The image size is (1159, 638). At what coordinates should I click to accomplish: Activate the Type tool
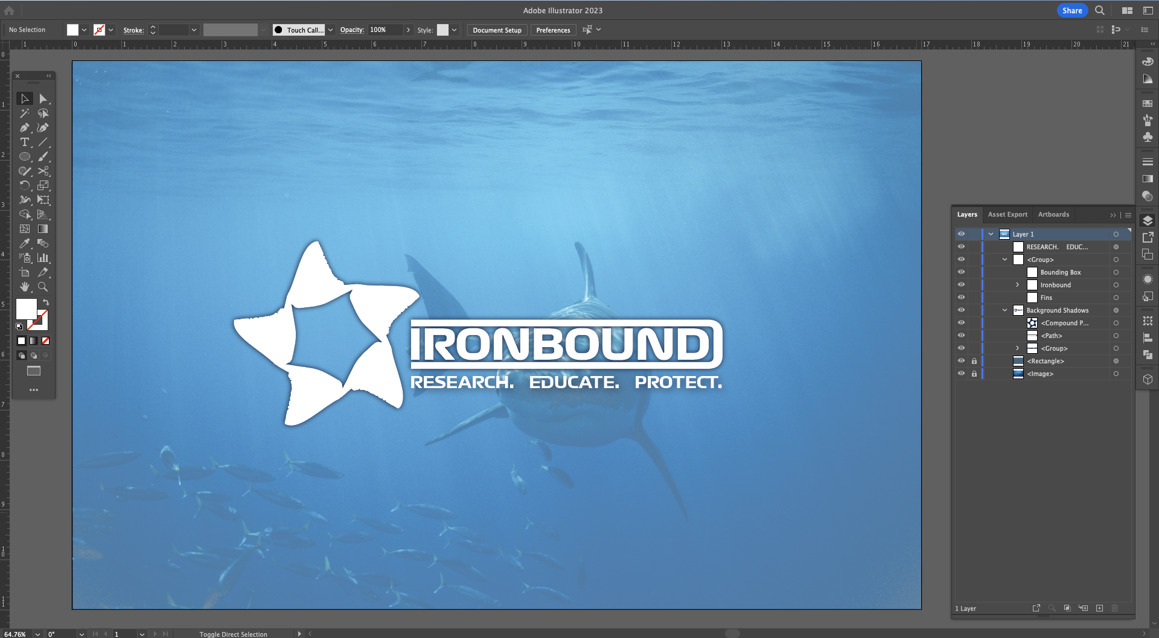tap(25, 142)
